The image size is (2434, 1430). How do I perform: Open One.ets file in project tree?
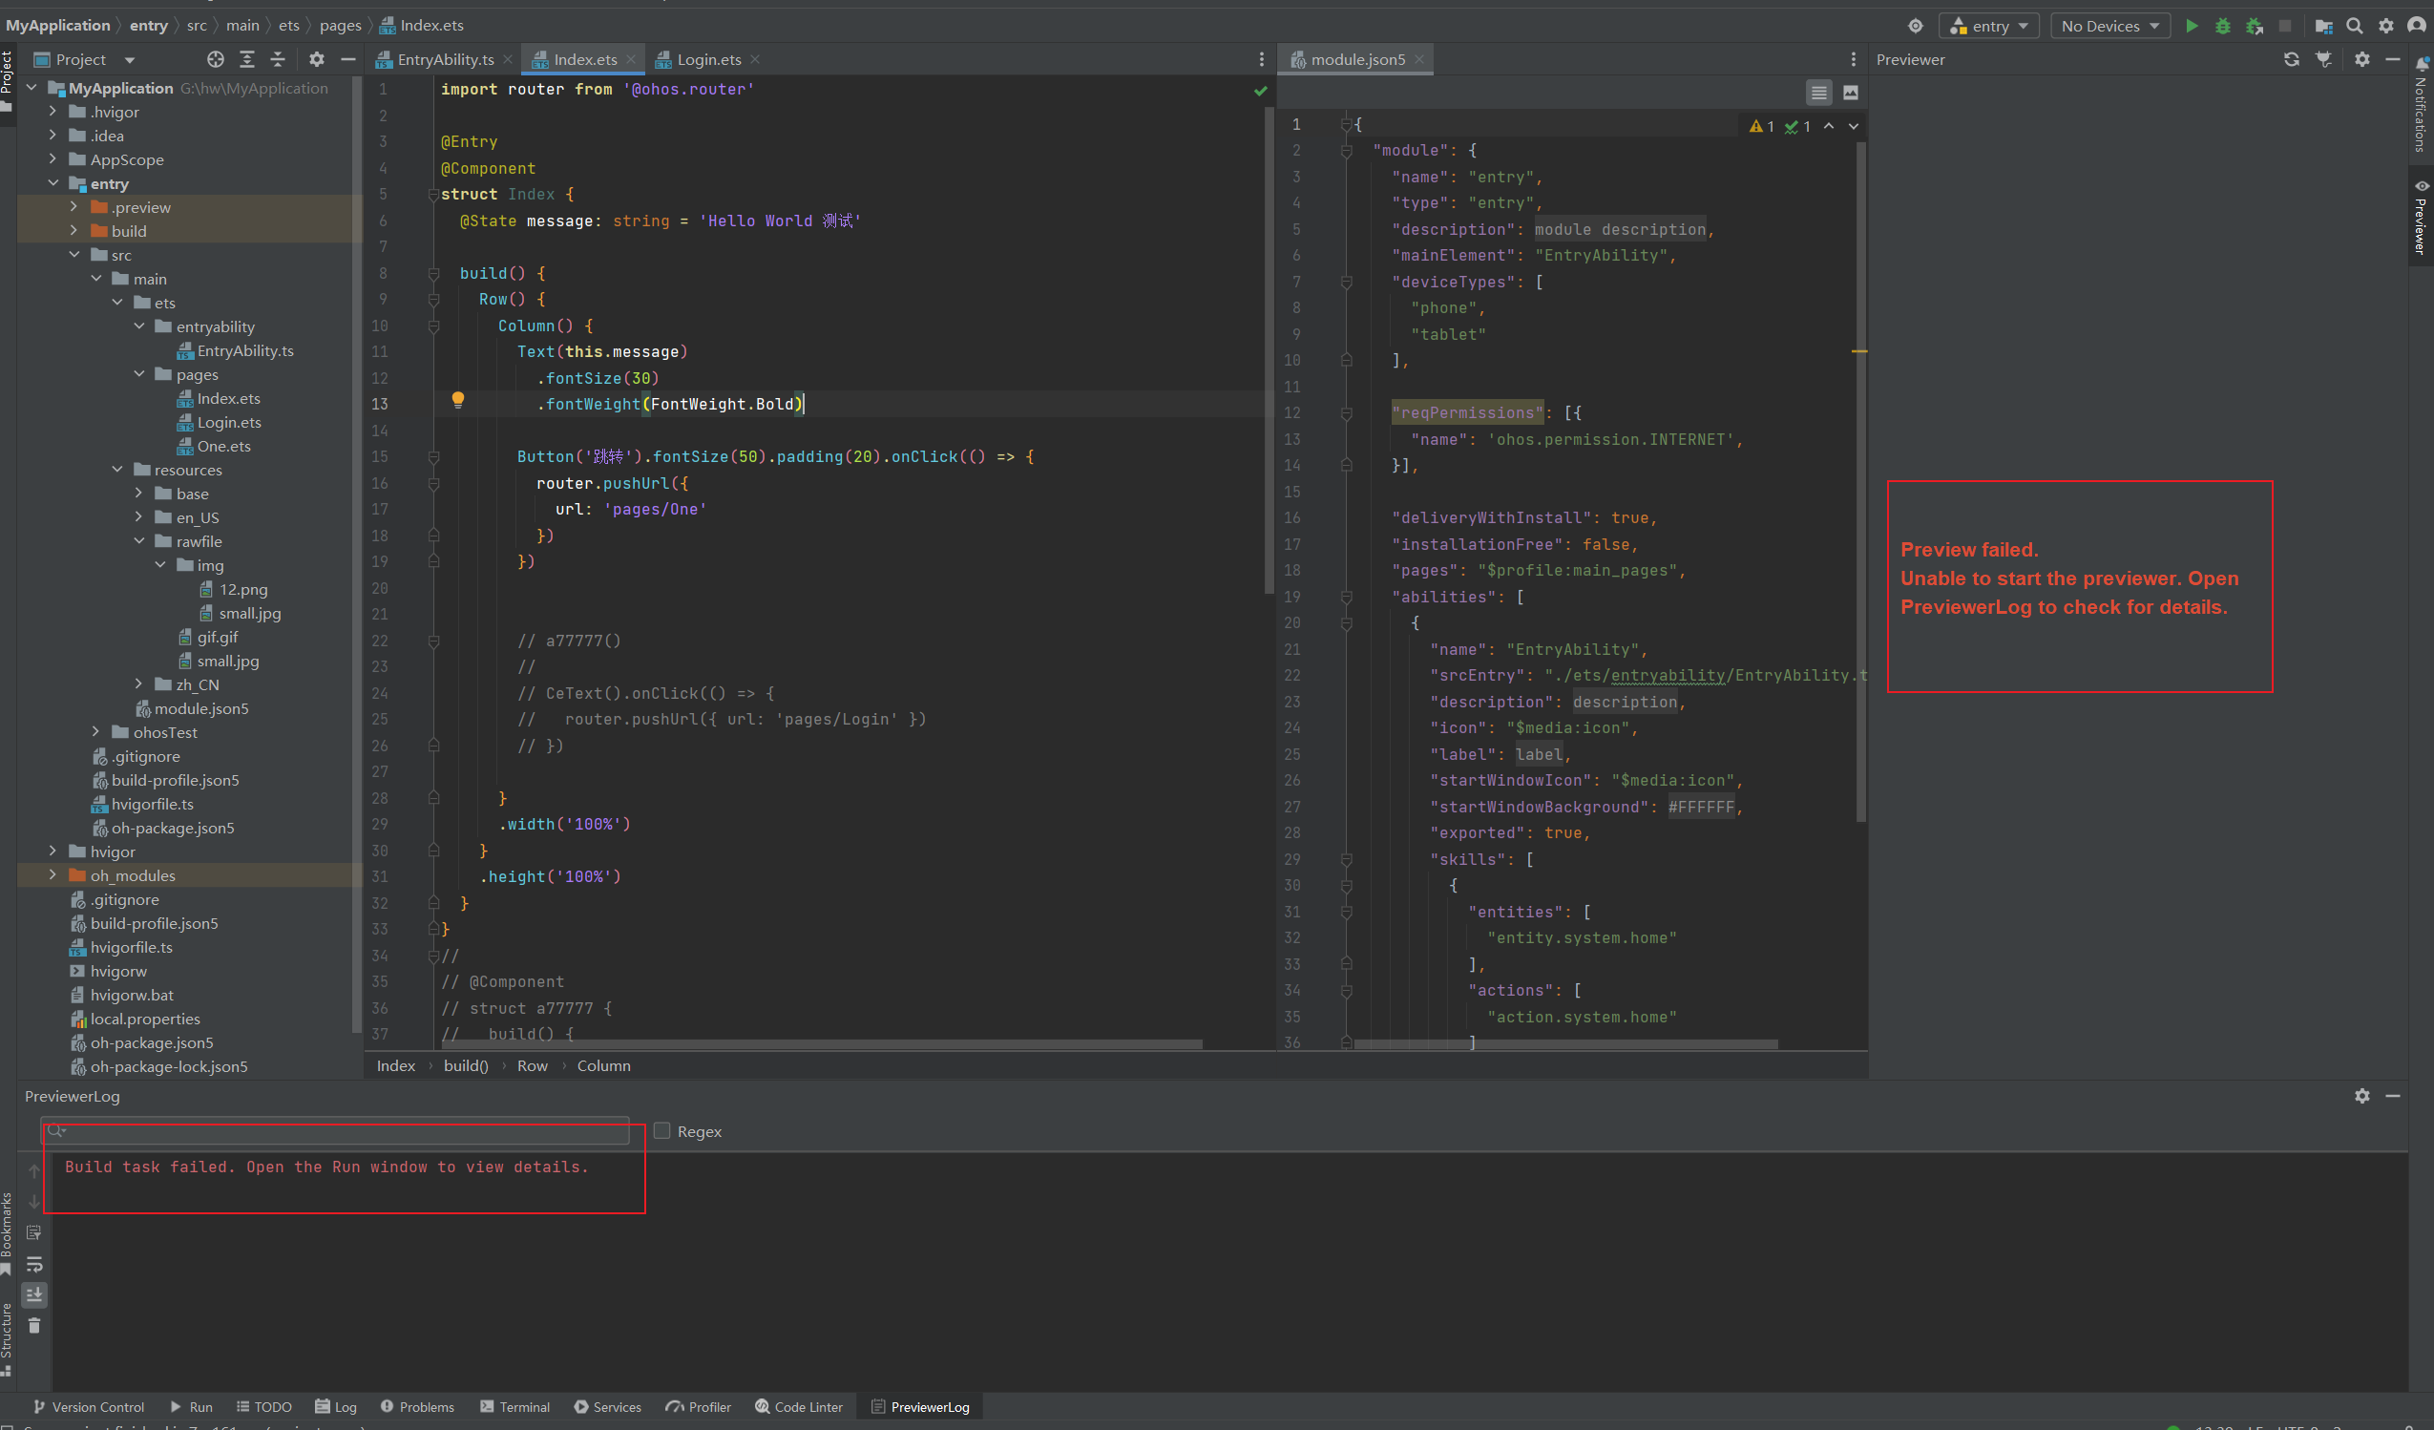point(224,447)
